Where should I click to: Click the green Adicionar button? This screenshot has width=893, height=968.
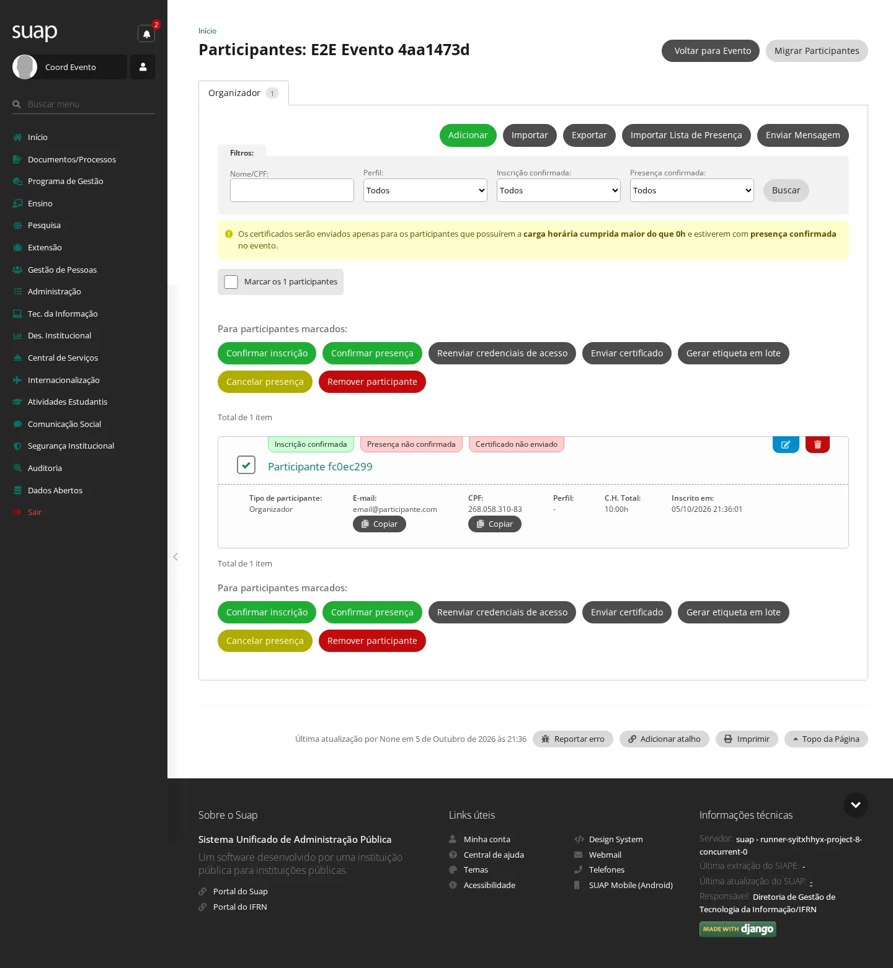468,135
